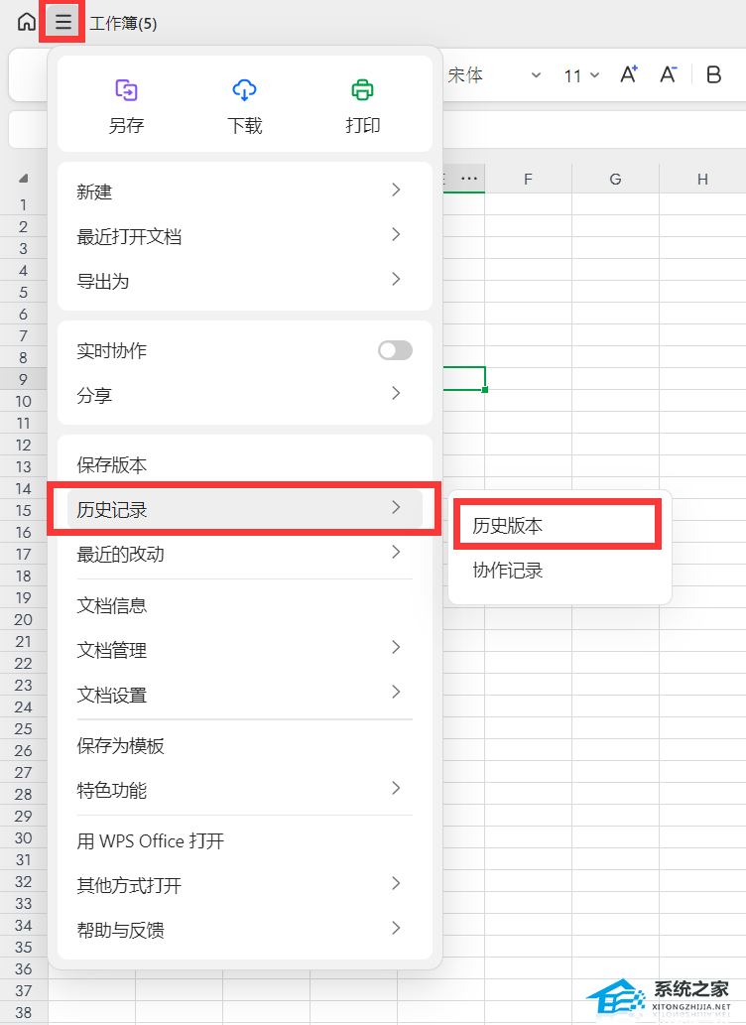The image size is (746, 1025).
Task: Close the hamburger menu icon
Action: click(62, 23)
